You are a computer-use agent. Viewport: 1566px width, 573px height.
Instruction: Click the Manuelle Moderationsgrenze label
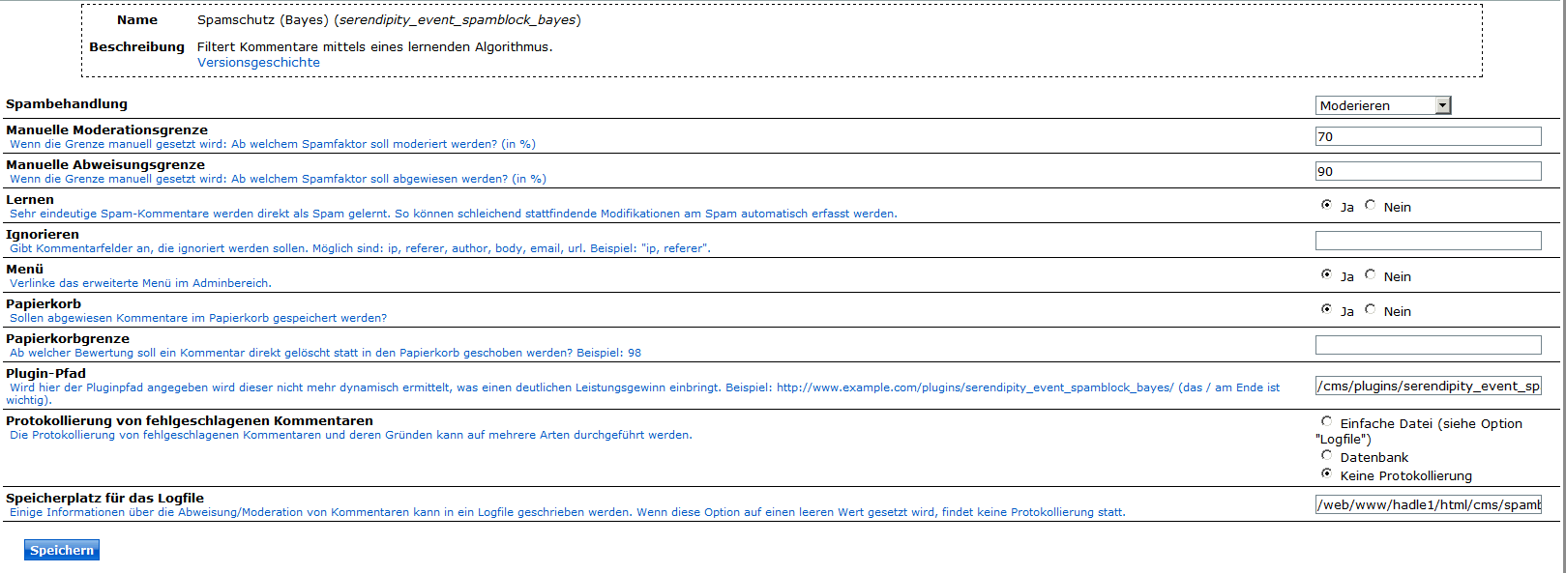coord(106,129)
